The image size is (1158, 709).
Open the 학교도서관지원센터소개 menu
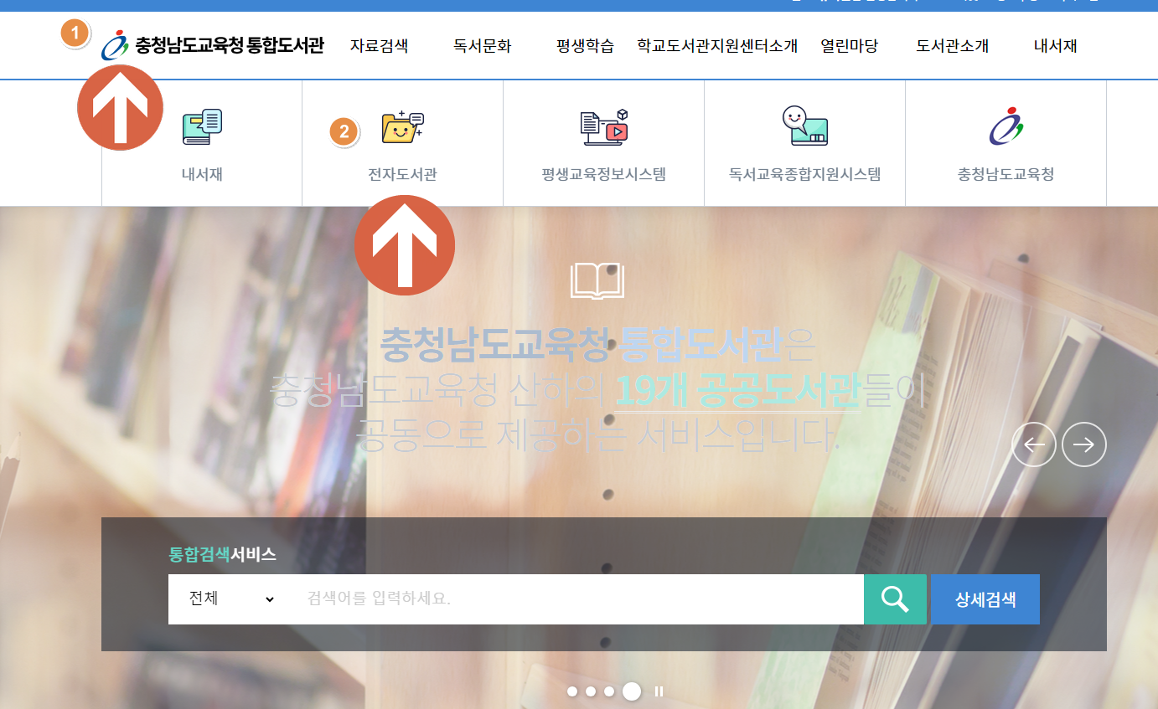[x=717, y=46]
